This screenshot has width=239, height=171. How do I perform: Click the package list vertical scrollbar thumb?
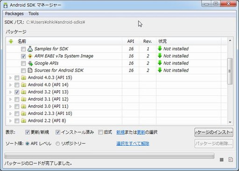(x=230, y=71)
